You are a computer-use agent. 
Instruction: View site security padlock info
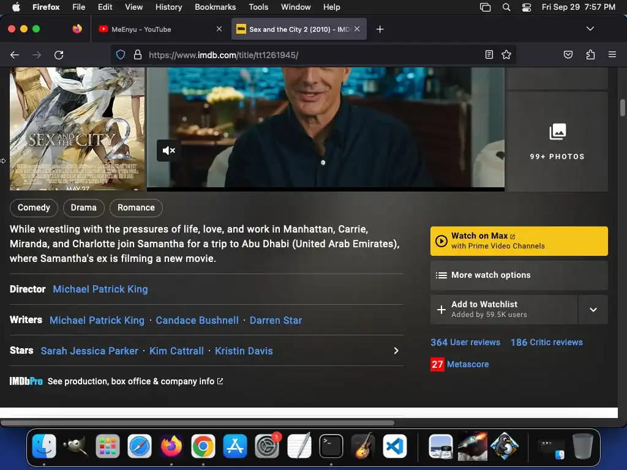[138, 54]
